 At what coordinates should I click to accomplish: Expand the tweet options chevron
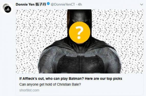142,4
